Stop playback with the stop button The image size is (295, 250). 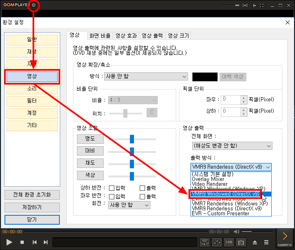click(22, 242)
